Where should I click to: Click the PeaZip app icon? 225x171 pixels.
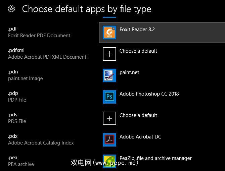(x=109, y=161)
